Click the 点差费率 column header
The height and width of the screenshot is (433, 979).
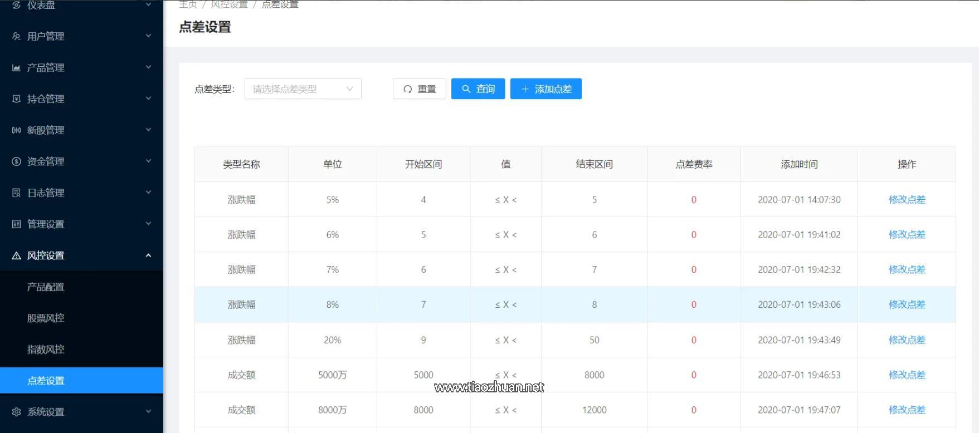pos(694,164)
